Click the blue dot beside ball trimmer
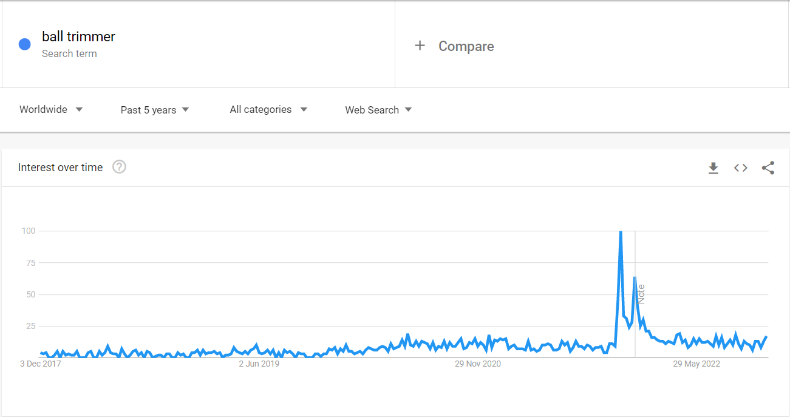The height and width of the screenshot is (417, 790). [x=25, y=44]
